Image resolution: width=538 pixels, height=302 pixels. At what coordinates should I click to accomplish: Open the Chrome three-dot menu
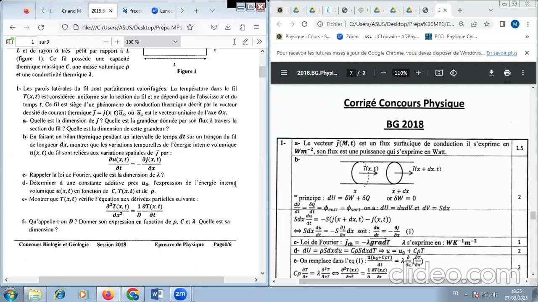click(528, 24)
